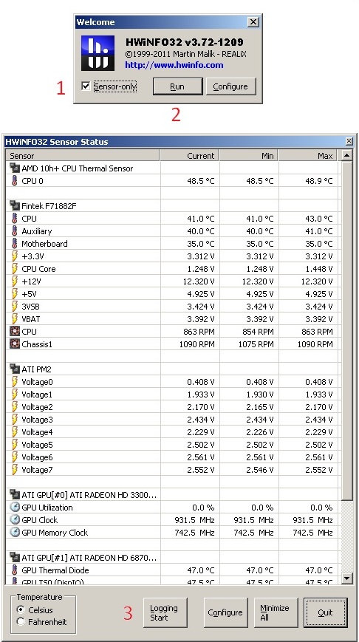Click thermometer icon of Fintek CPU temperature

(15, 219)
